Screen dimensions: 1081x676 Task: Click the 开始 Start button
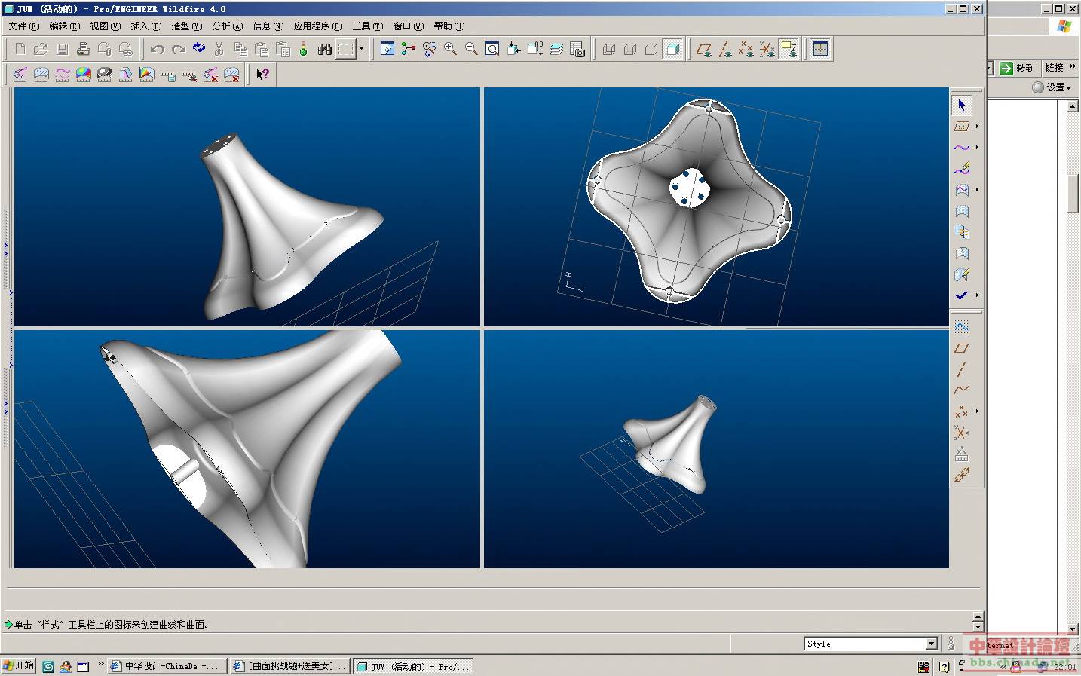(x=19, y=666)
